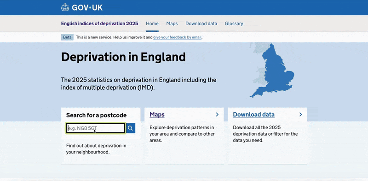Click 'Find out about deprivation in your neighbourhood' text
This screenshot has height=181, width=368.
click(96, 149)
